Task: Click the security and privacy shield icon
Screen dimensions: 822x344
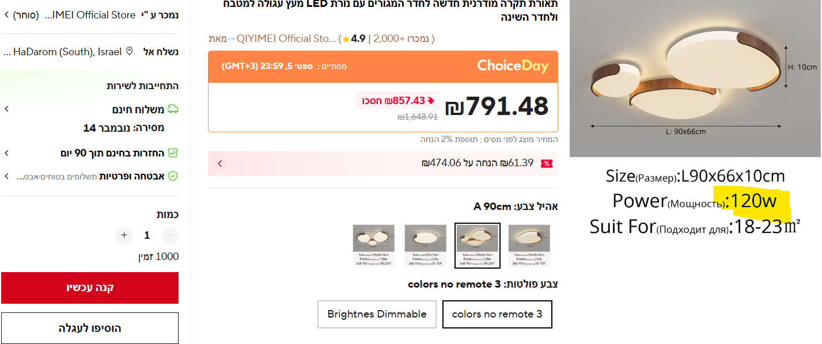Action: [173, 176]
